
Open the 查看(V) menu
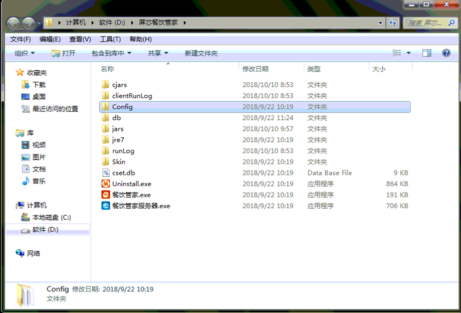click(x=80, y=39)
